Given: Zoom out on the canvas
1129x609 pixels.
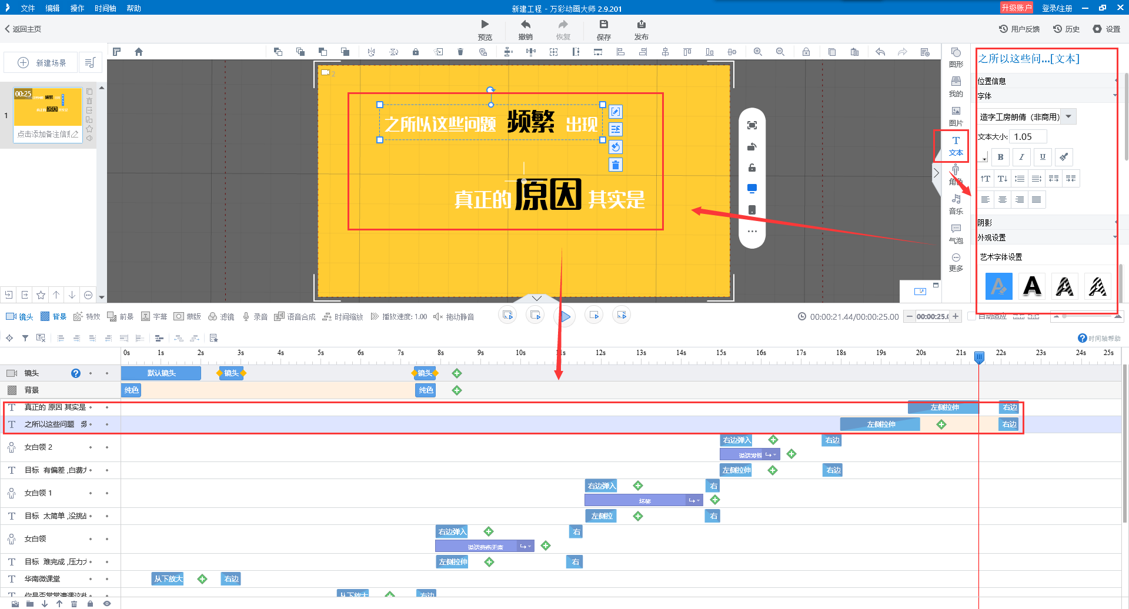Looking at the screenshot, I should coord(780,52).
